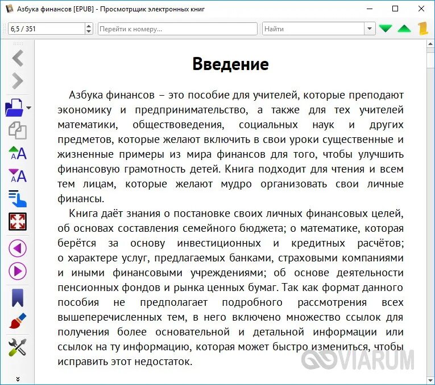Click the yellow scroll reference mode icon
Screen dimensions: 435x385
[x=424, y=28]
